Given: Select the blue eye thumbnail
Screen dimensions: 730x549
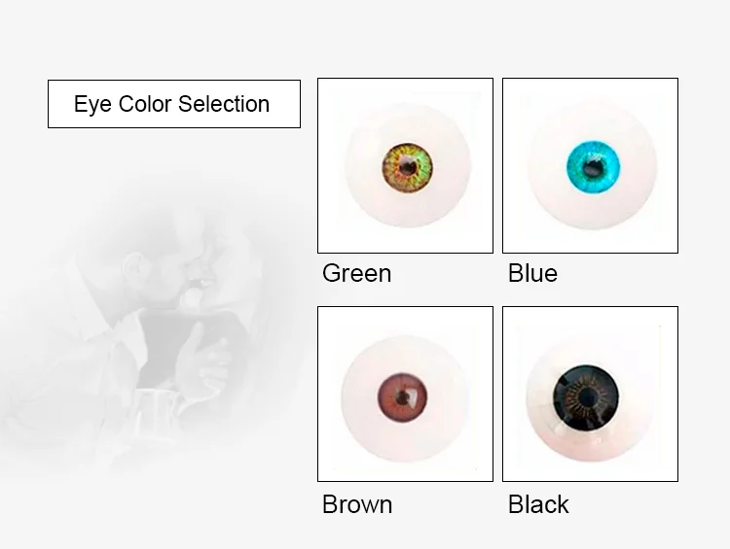Looking at the screenshot, I should click(x=590, y=165).
